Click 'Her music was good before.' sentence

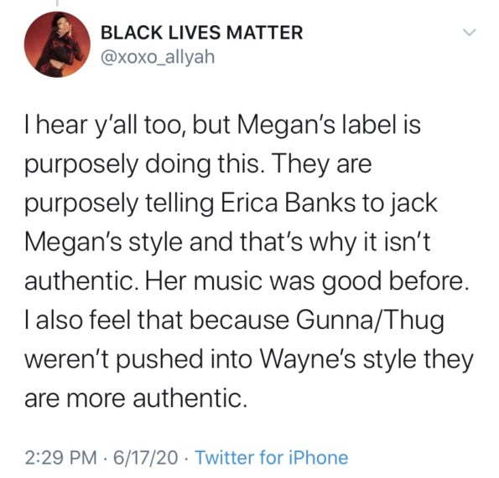coord(307,282)
